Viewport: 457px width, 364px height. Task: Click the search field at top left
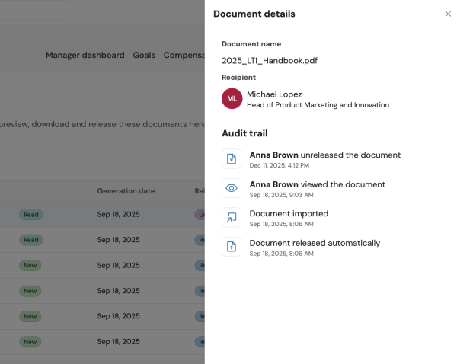[34, 11]
